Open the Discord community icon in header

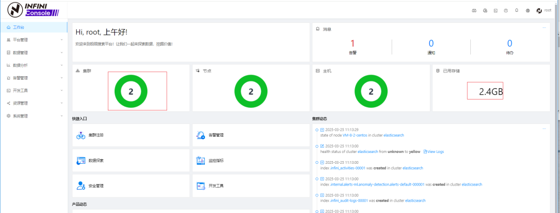click(474, 11)
